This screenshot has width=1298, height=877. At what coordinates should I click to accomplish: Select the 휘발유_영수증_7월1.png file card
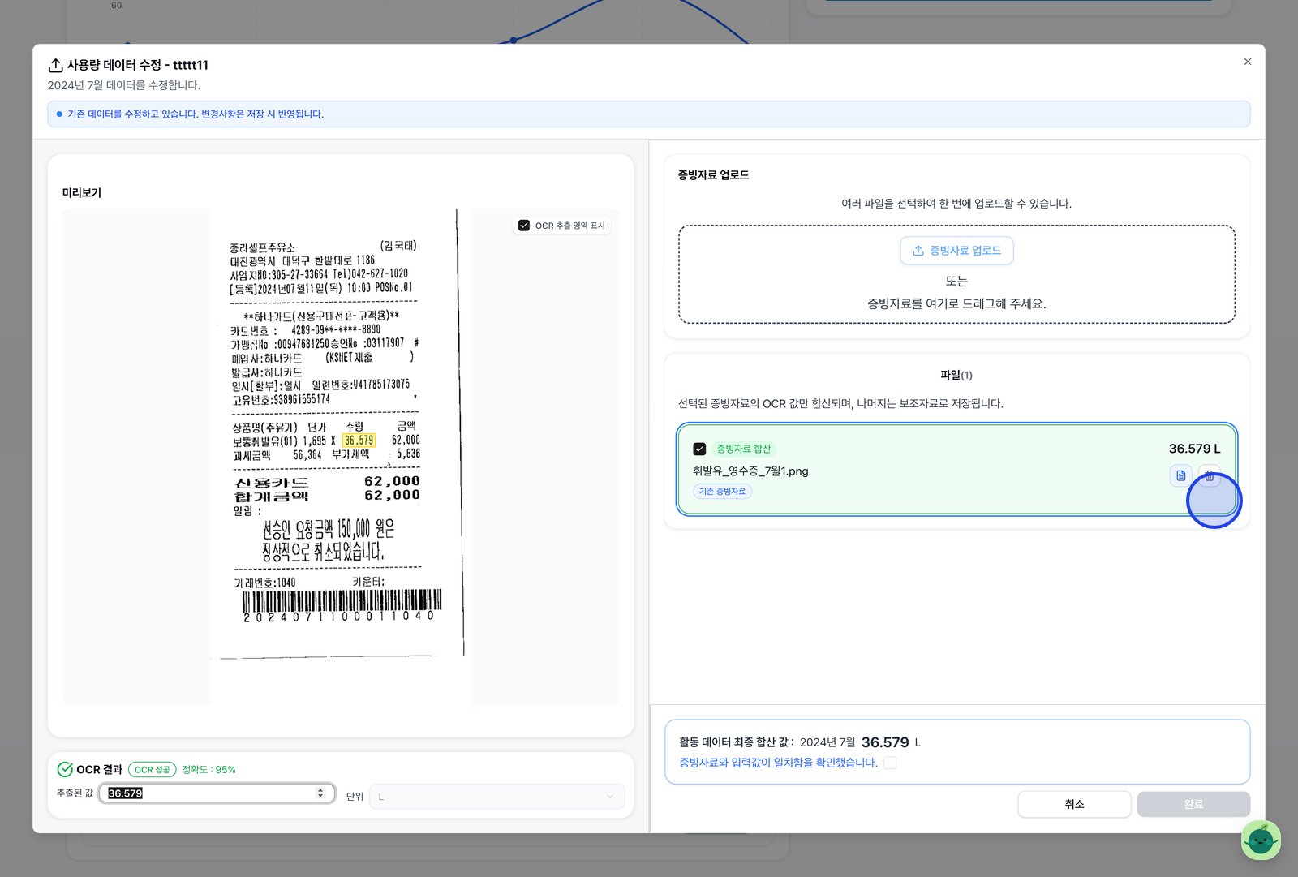[x=956, y=469]
